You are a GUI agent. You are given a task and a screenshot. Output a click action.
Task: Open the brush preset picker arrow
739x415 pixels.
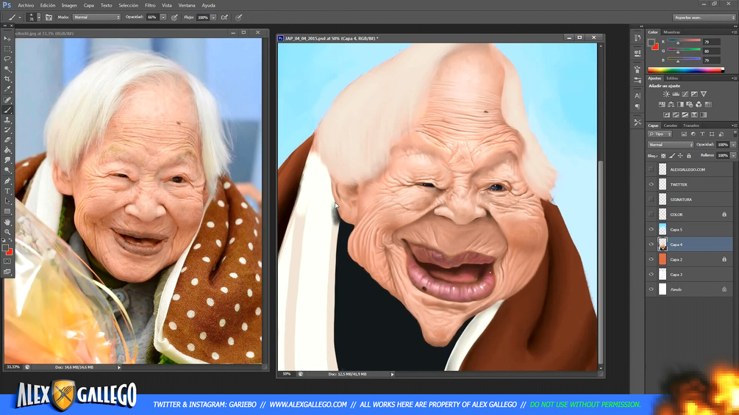click(39, 18)
